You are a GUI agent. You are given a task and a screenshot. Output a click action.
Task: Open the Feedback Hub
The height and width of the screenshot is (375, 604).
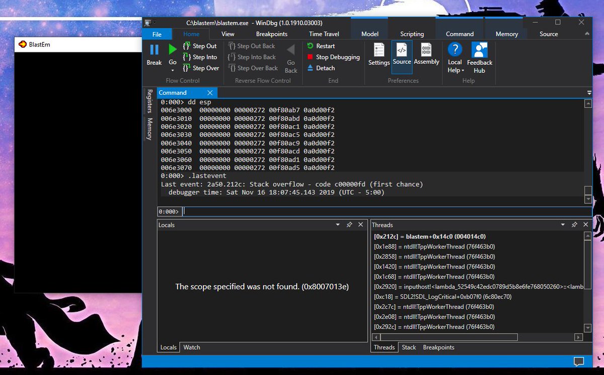click(479, 58)
